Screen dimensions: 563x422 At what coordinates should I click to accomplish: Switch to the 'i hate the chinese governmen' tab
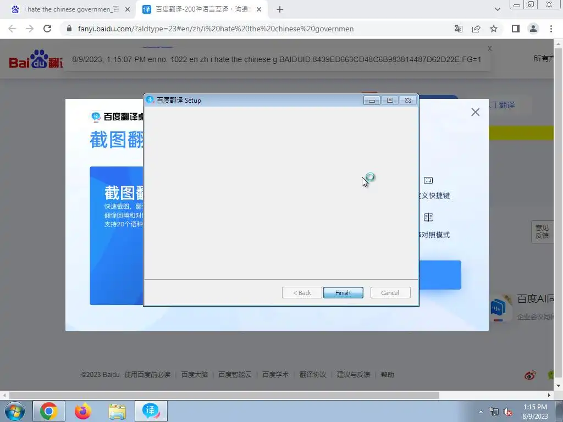pos(71,9)
